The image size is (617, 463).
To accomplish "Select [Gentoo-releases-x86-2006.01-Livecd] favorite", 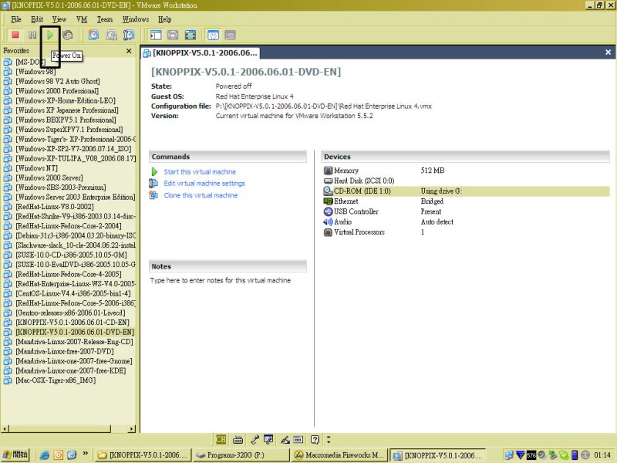I will [x=70, y=313].
